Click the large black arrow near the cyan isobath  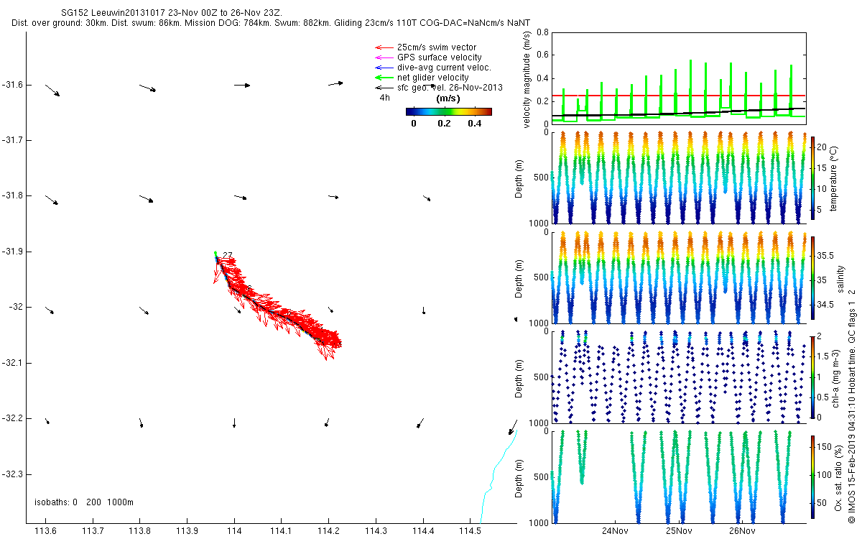coord(512,428)
